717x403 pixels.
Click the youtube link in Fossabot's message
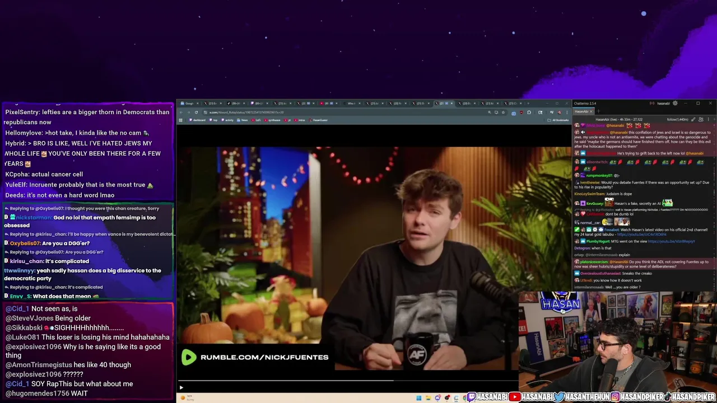tap(642, 235)
